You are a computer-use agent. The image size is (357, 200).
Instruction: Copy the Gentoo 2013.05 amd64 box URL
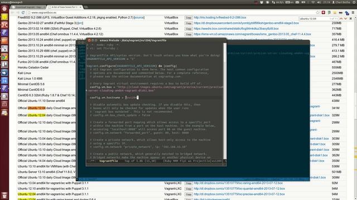tap(189, 34)
